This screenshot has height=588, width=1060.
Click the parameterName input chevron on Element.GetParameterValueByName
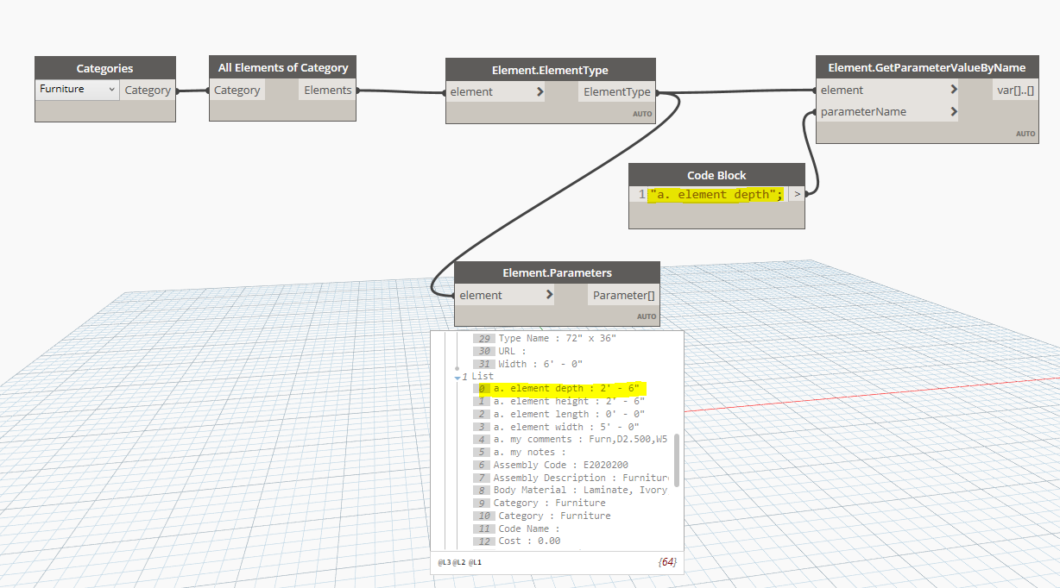tap(953, 111)
